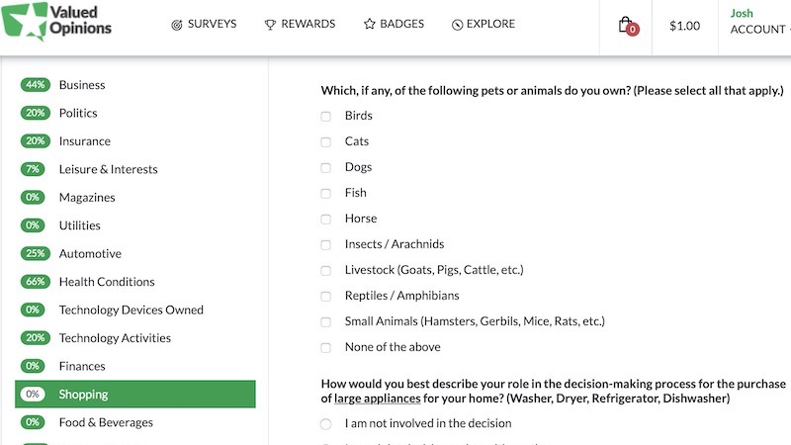This screenshot has width=791, height=445.
Task: Open the shopping bag cart icon
Action: pos(626,26)
